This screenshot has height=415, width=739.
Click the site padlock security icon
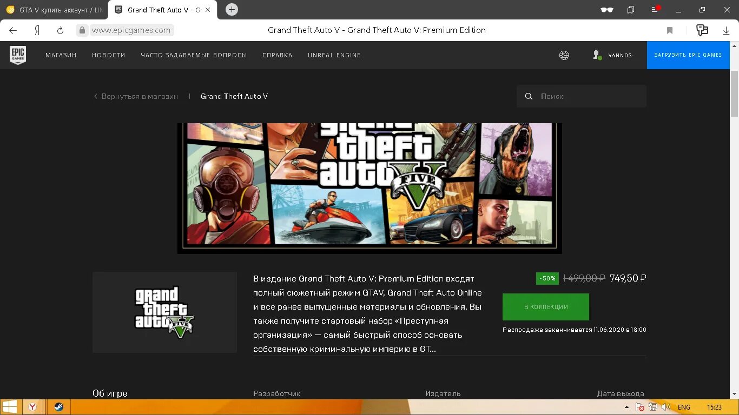click(82, 30)
